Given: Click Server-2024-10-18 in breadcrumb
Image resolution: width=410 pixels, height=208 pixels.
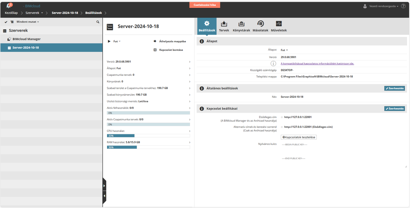Looking at the screenshot, I should click(65, 13).
